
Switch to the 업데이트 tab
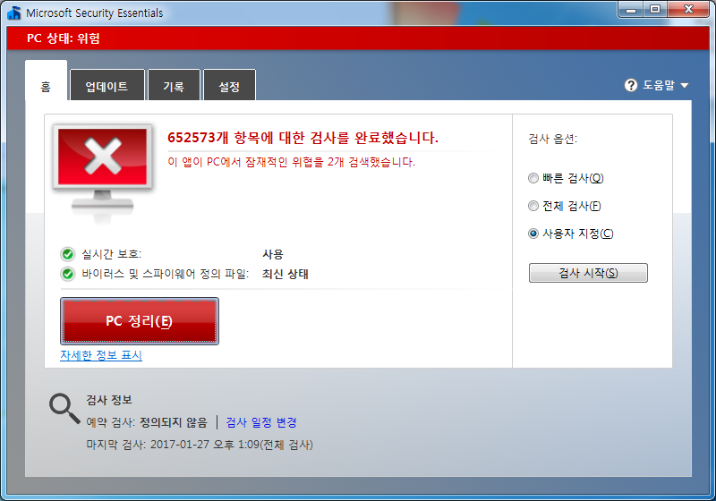107,87
